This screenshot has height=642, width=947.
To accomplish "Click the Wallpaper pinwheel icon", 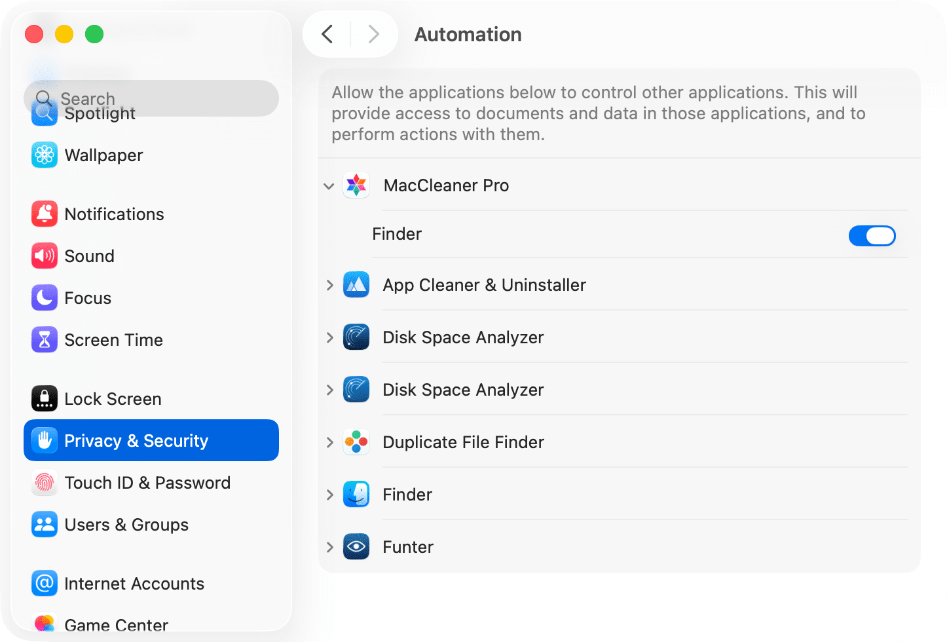I will [44, 155].
